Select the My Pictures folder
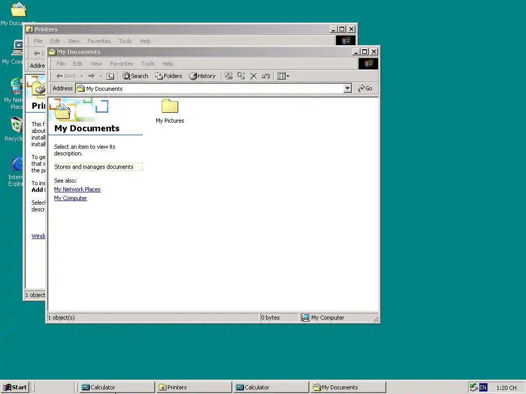Image resolution: width=526 pixels, height=394 pixels. (170, 111)
